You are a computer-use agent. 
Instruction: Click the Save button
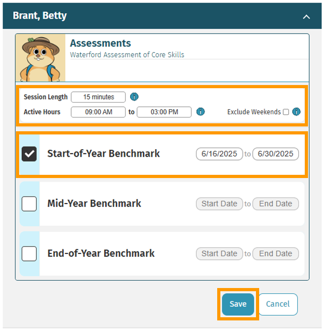tap(238, 304)
